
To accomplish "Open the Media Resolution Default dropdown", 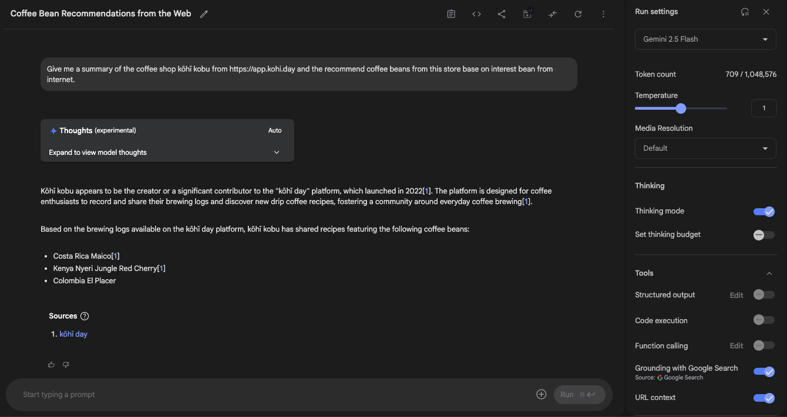I will point(705,148).
